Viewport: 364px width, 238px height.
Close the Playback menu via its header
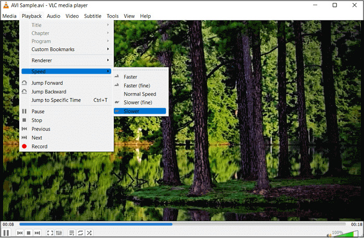click(x=32, y=16)
